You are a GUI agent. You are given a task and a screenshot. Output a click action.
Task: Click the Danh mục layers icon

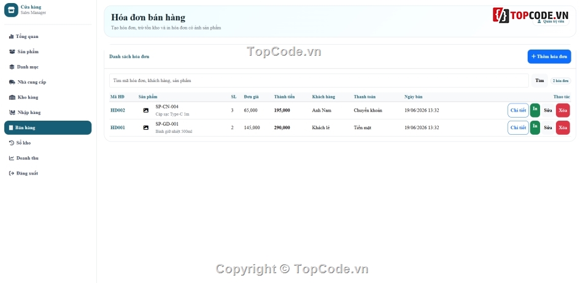[12, 67]
